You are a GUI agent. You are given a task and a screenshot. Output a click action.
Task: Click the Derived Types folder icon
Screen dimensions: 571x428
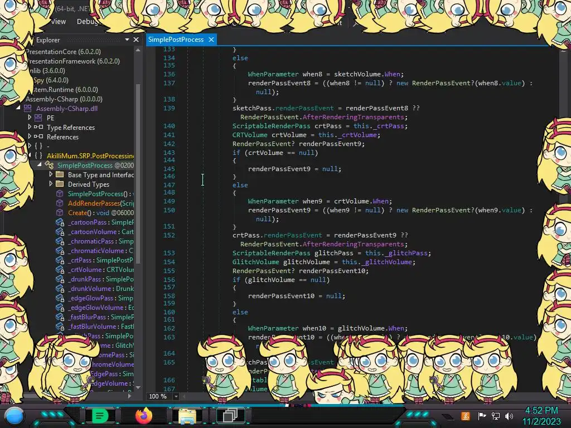click(60, 184)
